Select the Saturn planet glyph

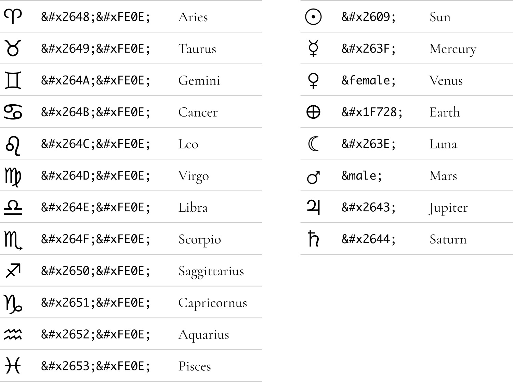[313, 238]
